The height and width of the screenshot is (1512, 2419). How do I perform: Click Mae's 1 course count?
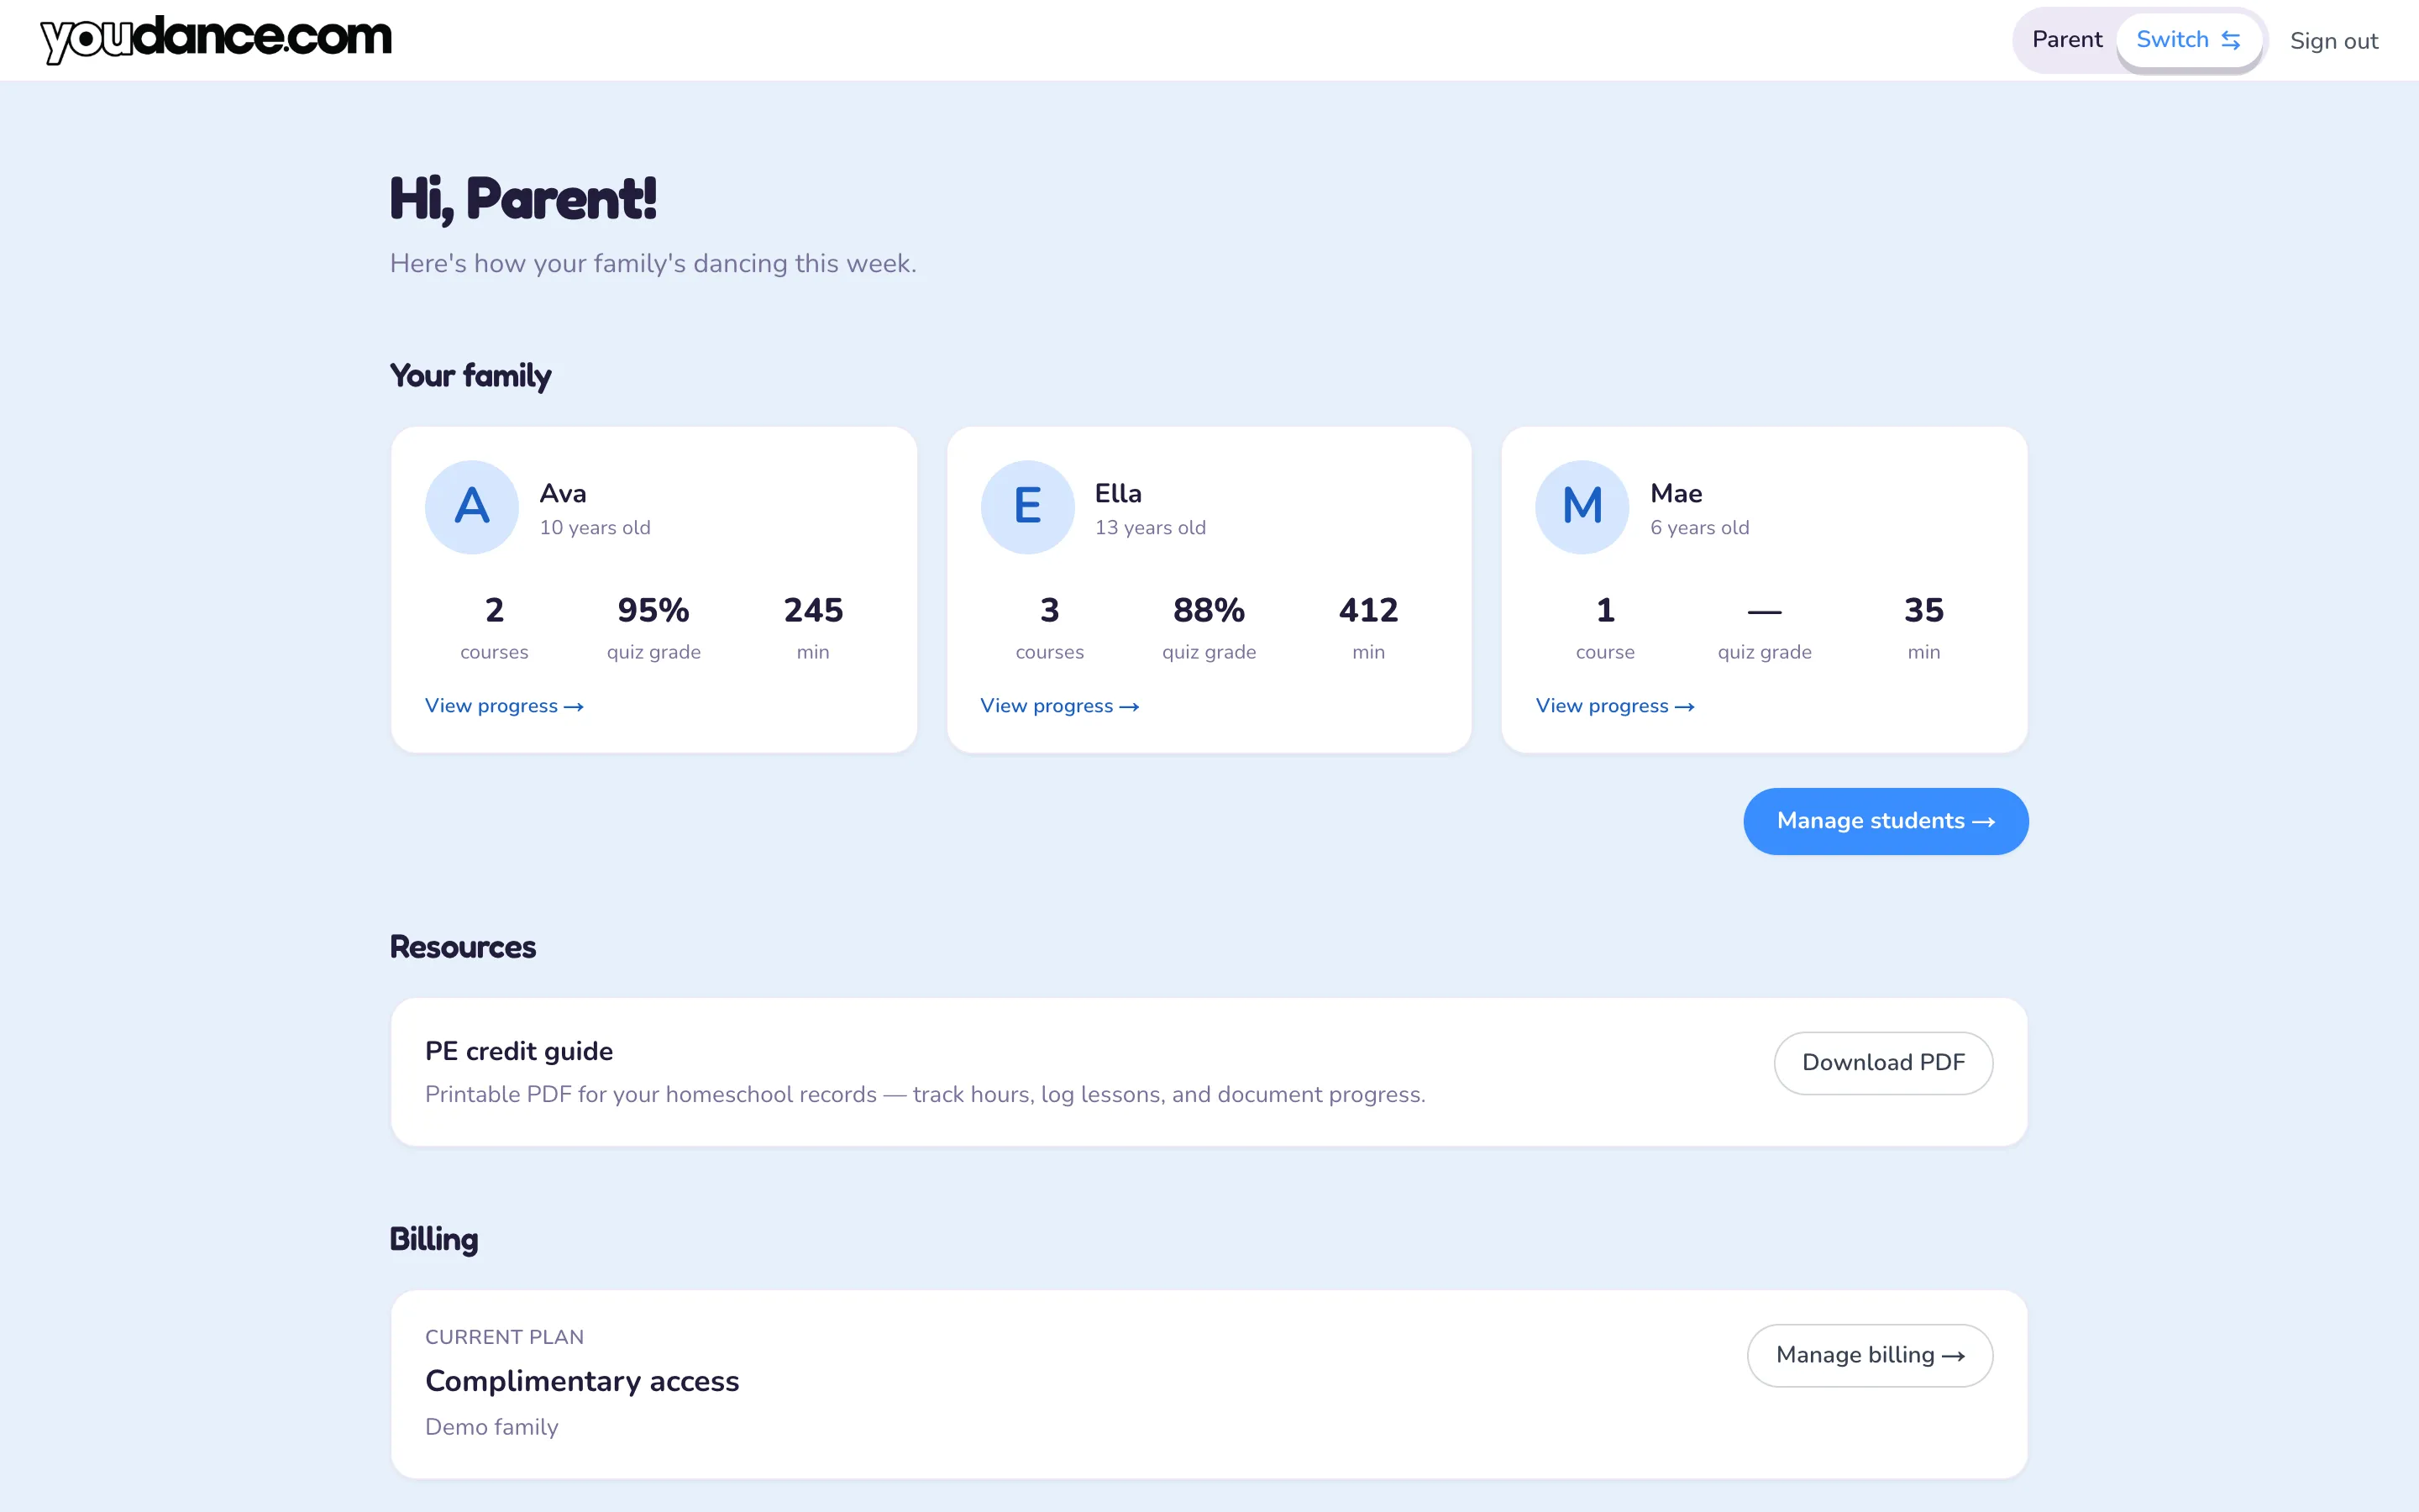1605,610
